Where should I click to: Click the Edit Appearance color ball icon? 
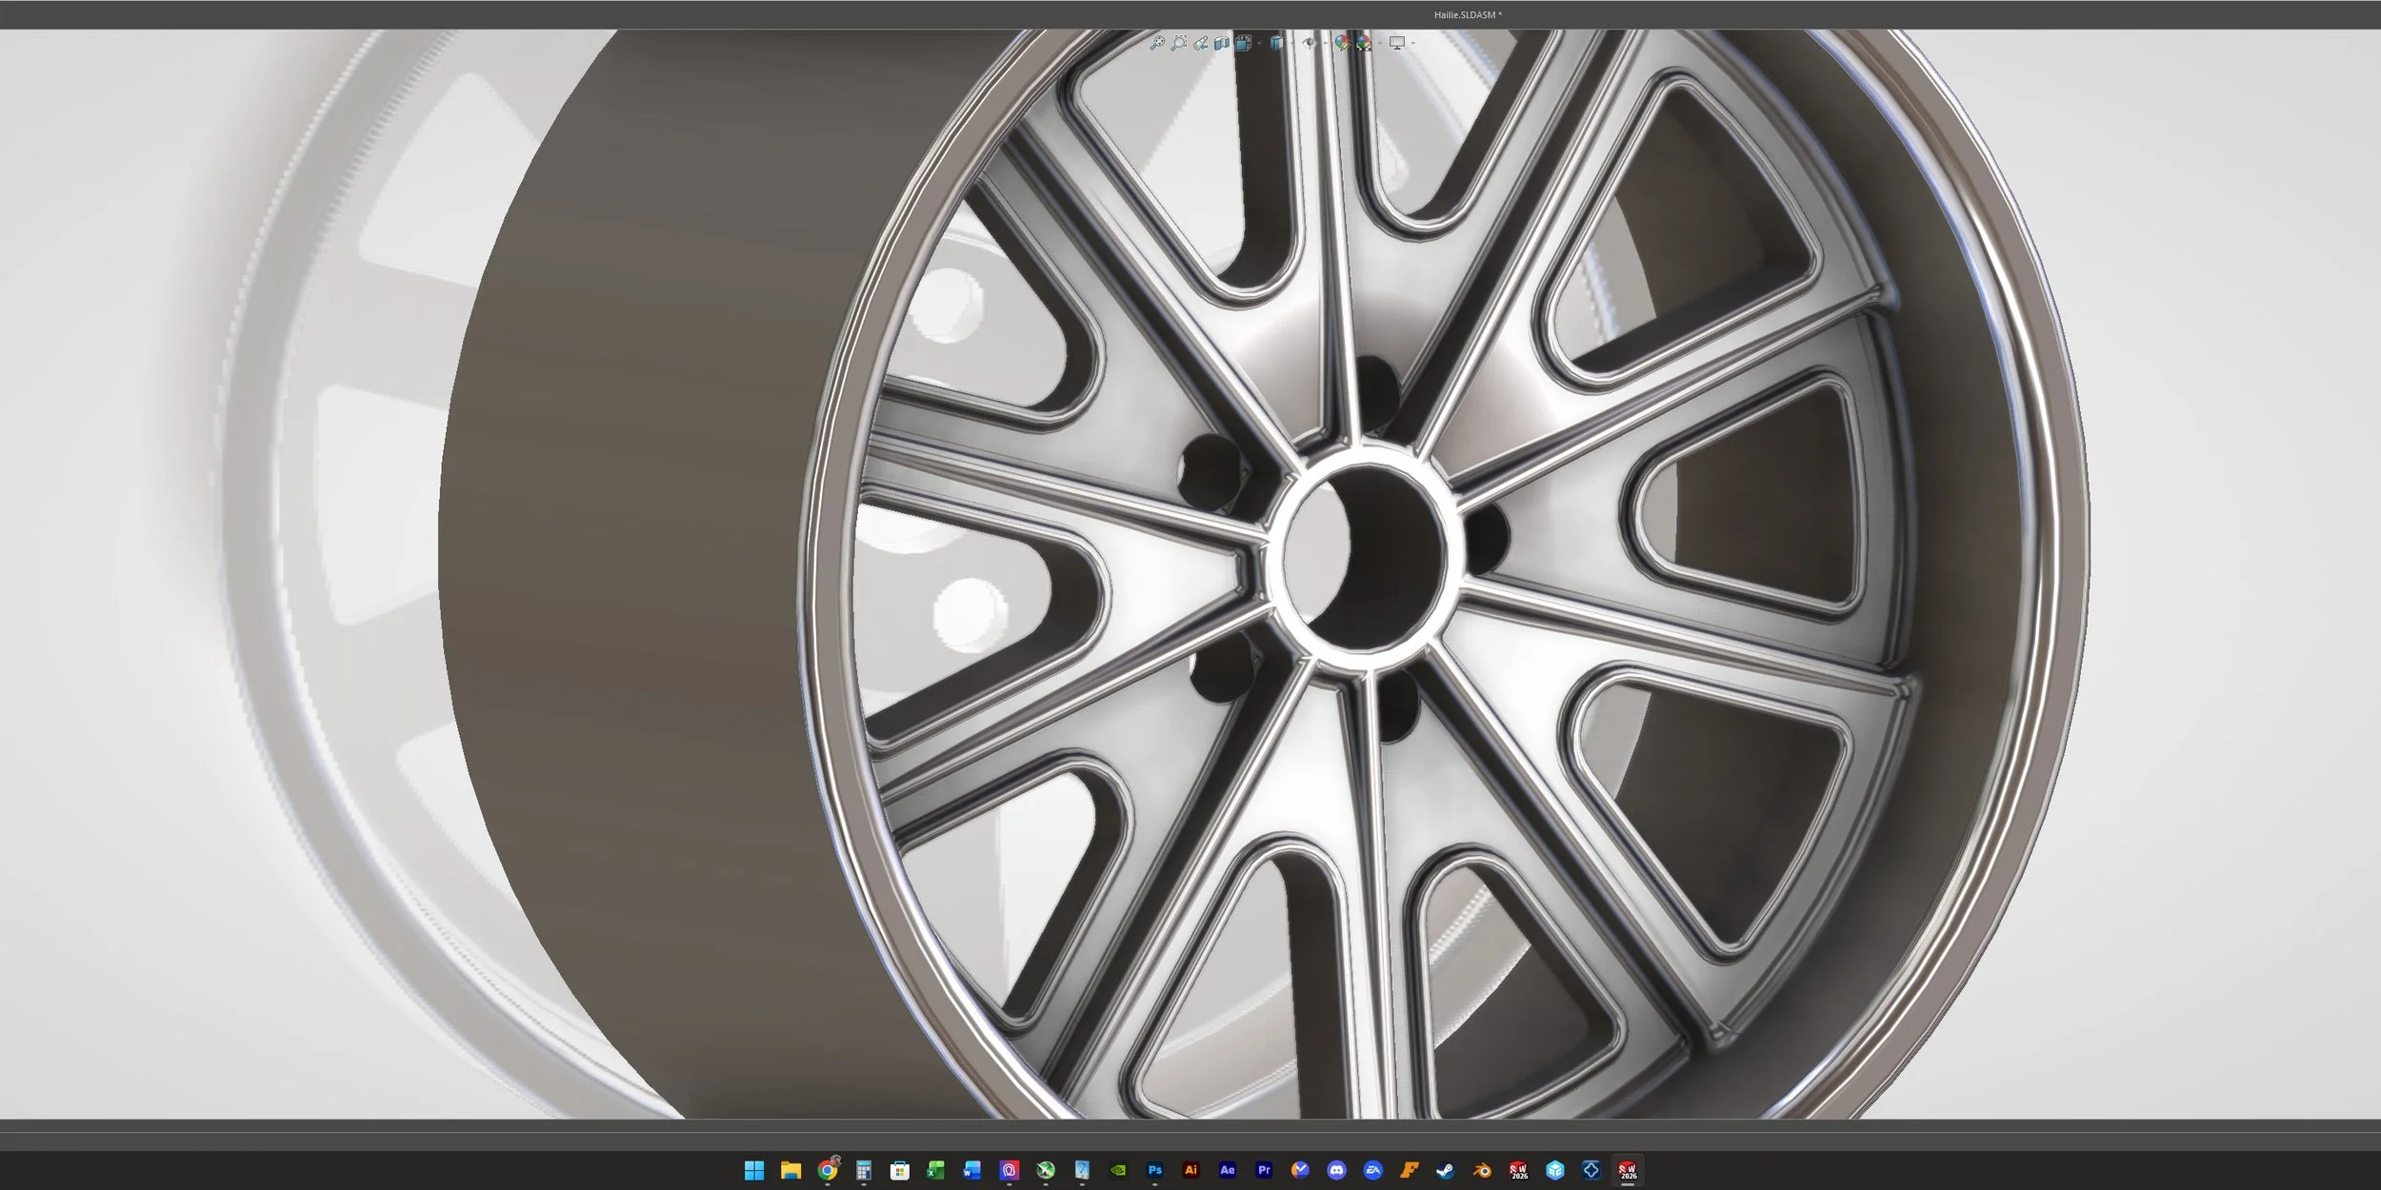pos(1342,43)
